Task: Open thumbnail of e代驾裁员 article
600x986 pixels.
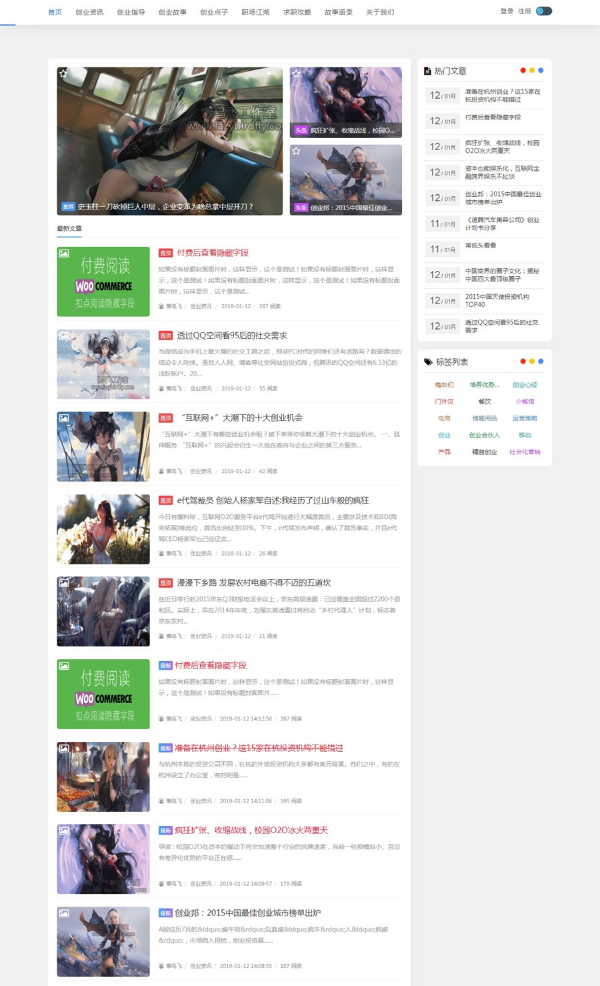Action: click(103, 529)
